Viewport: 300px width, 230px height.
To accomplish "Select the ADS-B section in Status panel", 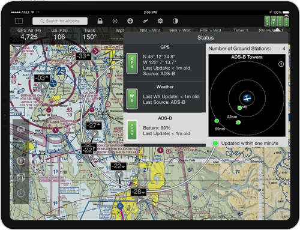I will (165, 128).
